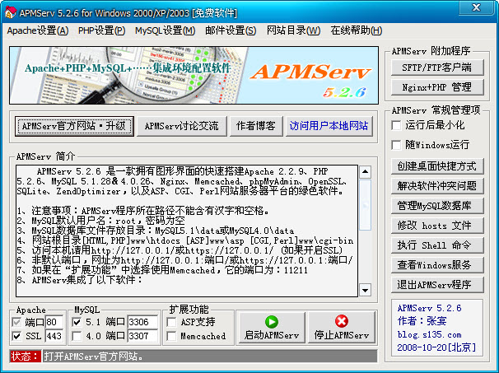Screen dimensions: 499x373
Task: Click blog.s135.com in author info
Action: click(429, 335)
